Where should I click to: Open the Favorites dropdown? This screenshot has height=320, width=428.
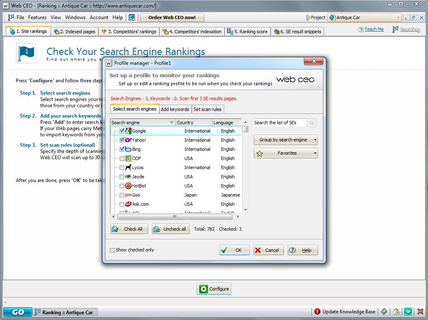[x=286, y=153]
